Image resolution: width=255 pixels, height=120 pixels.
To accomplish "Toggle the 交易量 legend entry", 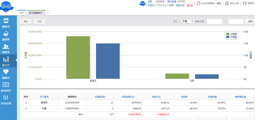I will (x=232, y=37).
